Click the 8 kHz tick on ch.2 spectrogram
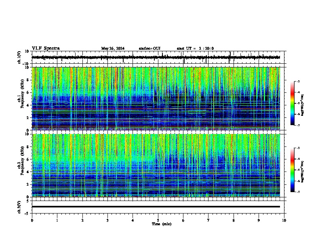Image resolution: width=320 pixels, height=247 pixels. [x=28, y=147]
